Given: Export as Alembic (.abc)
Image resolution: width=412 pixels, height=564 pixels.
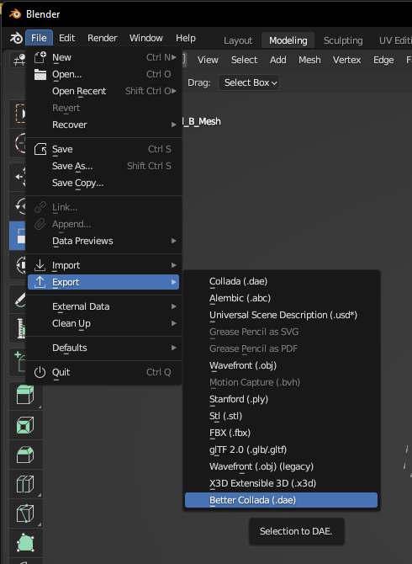Looking at the screenshot, I should pyautogui.click(x=281, y=298).
